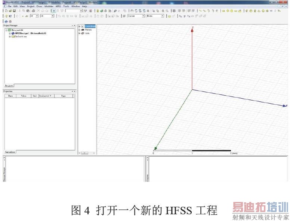290x221 pixels.
Task: Select highlighted Coordinate Systems item
Action: [90, 27]
